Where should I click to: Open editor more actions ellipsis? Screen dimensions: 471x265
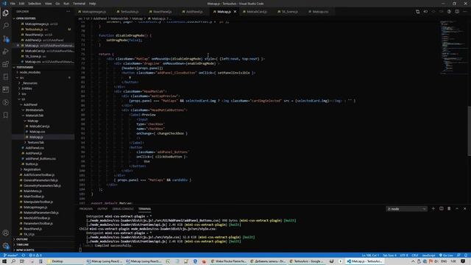click(x=465, y=12)
